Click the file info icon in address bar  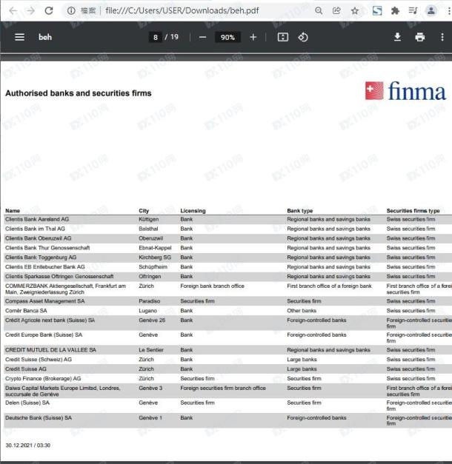point(71,11)
